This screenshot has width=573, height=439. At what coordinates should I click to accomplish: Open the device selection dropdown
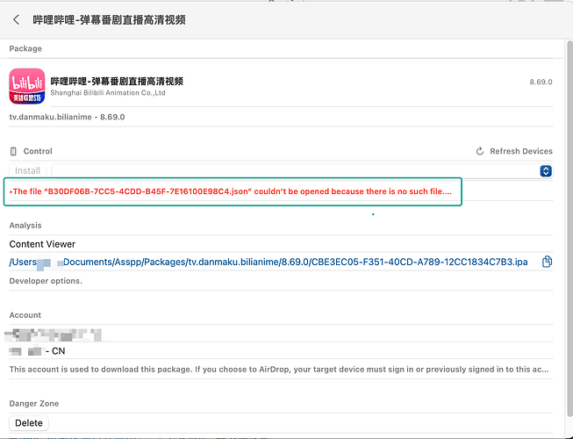(302, 170)
